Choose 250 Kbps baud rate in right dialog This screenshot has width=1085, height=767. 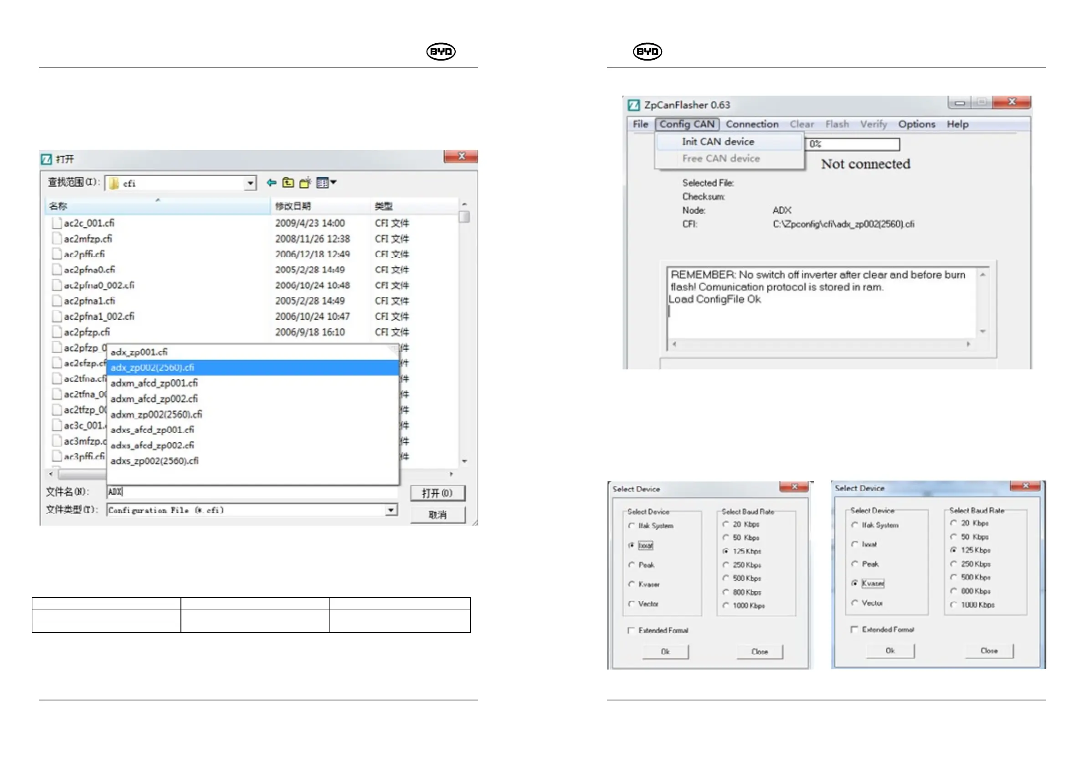pyautogui.click(x=954, y=564)
